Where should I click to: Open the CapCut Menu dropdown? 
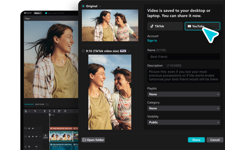[38, 13]
